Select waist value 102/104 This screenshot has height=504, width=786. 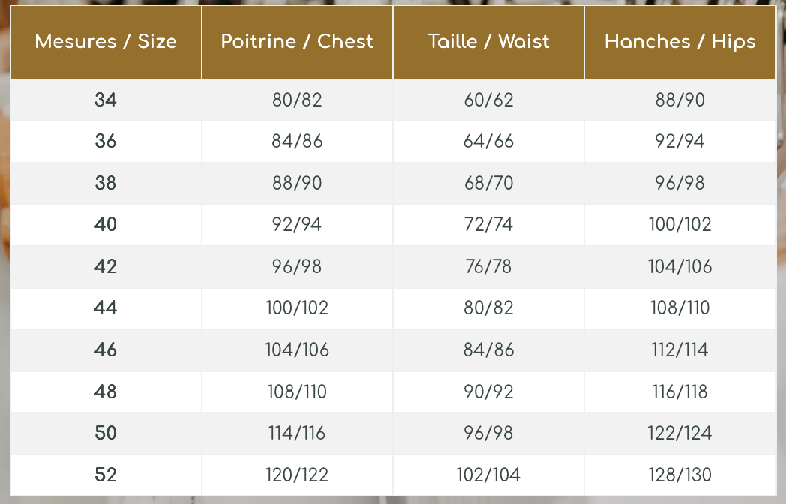click(x=488, y=475)
